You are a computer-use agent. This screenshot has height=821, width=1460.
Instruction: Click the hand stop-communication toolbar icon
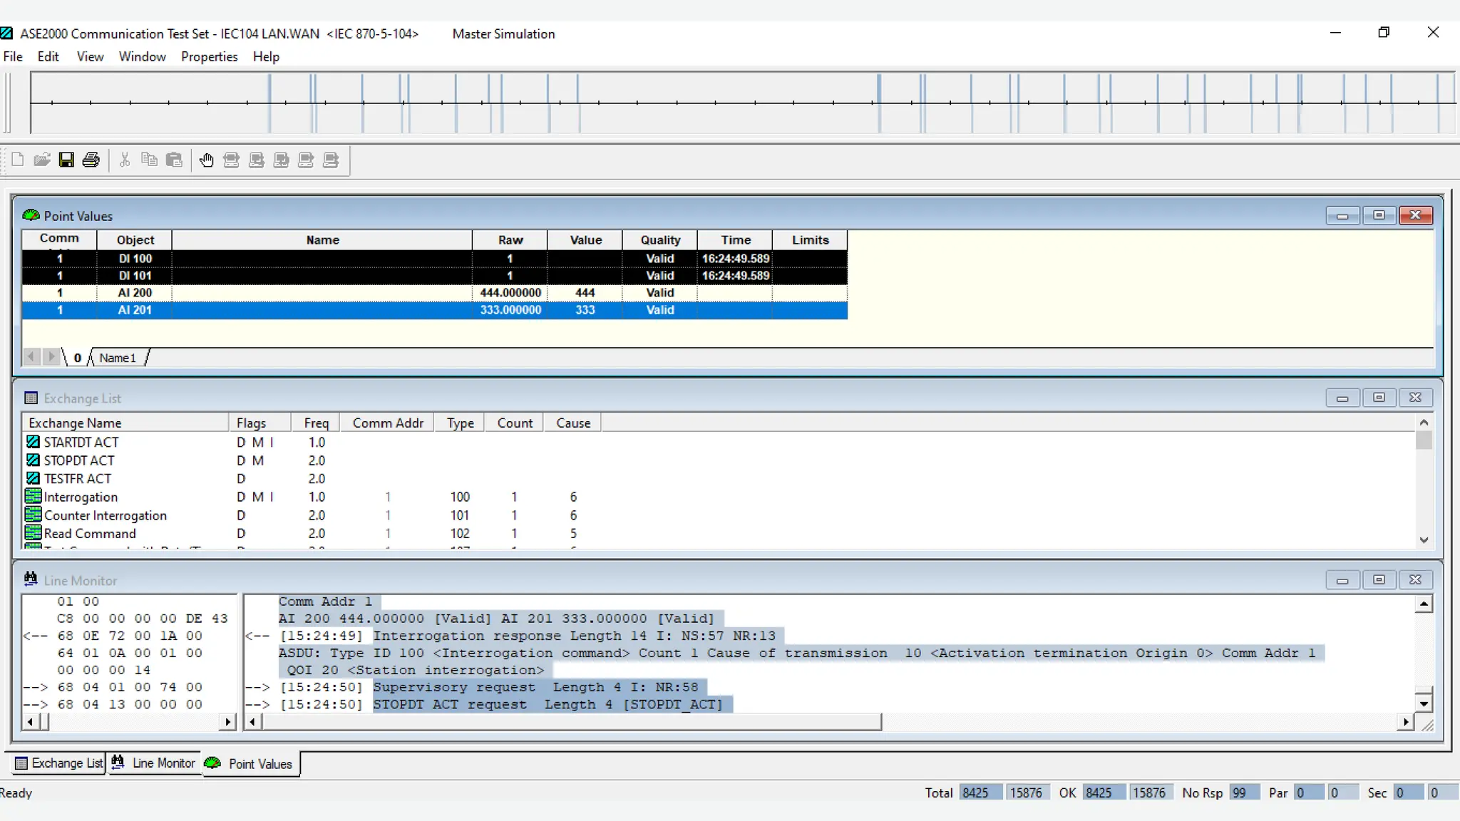point(207,160)
